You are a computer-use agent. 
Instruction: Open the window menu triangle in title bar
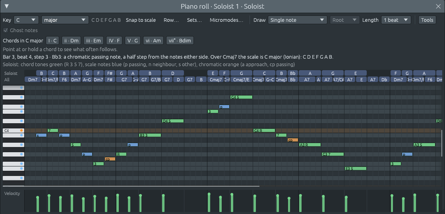coord(7,6)
